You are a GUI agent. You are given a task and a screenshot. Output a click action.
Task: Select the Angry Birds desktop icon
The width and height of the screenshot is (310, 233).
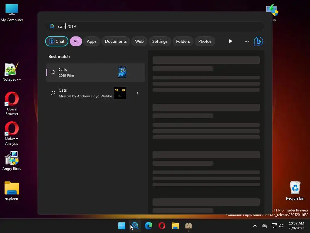pyautogui.click(x=12, y=161)
